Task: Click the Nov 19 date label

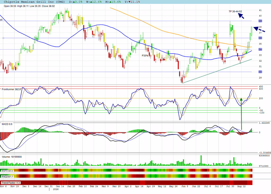Action: pos(15,186)
